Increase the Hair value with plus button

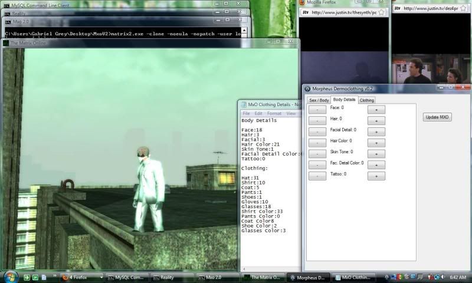tap(376, 121)
